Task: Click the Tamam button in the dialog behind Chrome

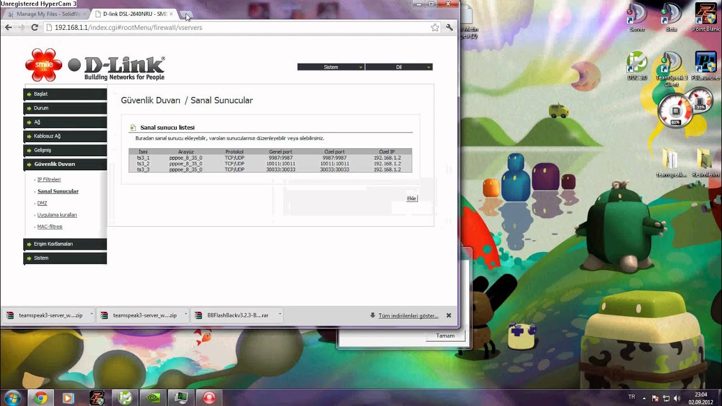Action: tap(446, 336)
